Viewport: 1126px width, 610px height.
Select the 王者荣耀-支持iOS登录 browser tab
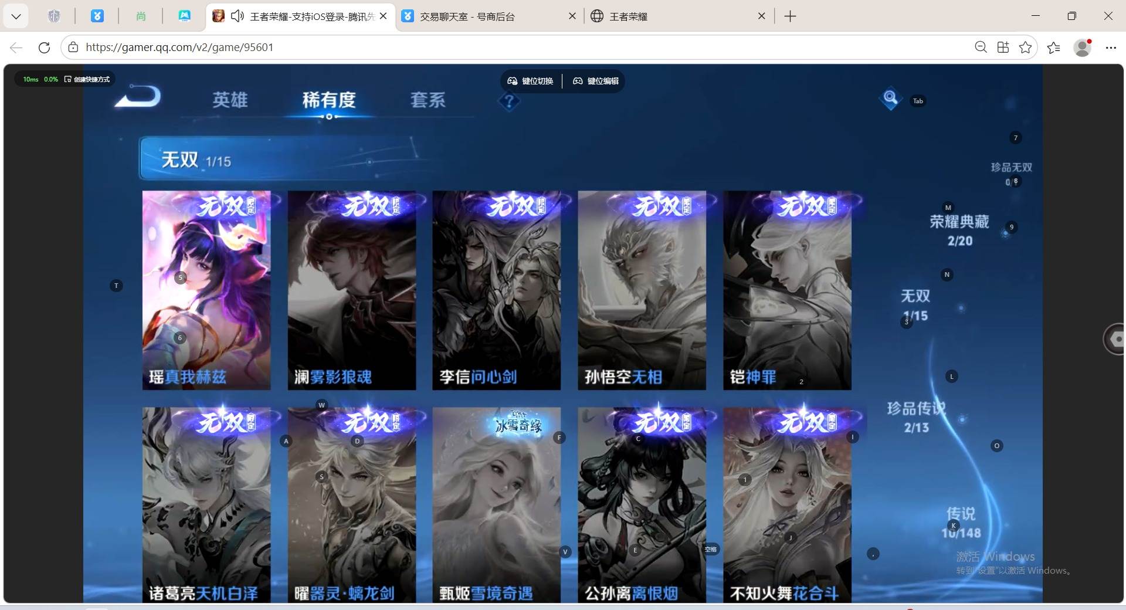tap(300, 16)
